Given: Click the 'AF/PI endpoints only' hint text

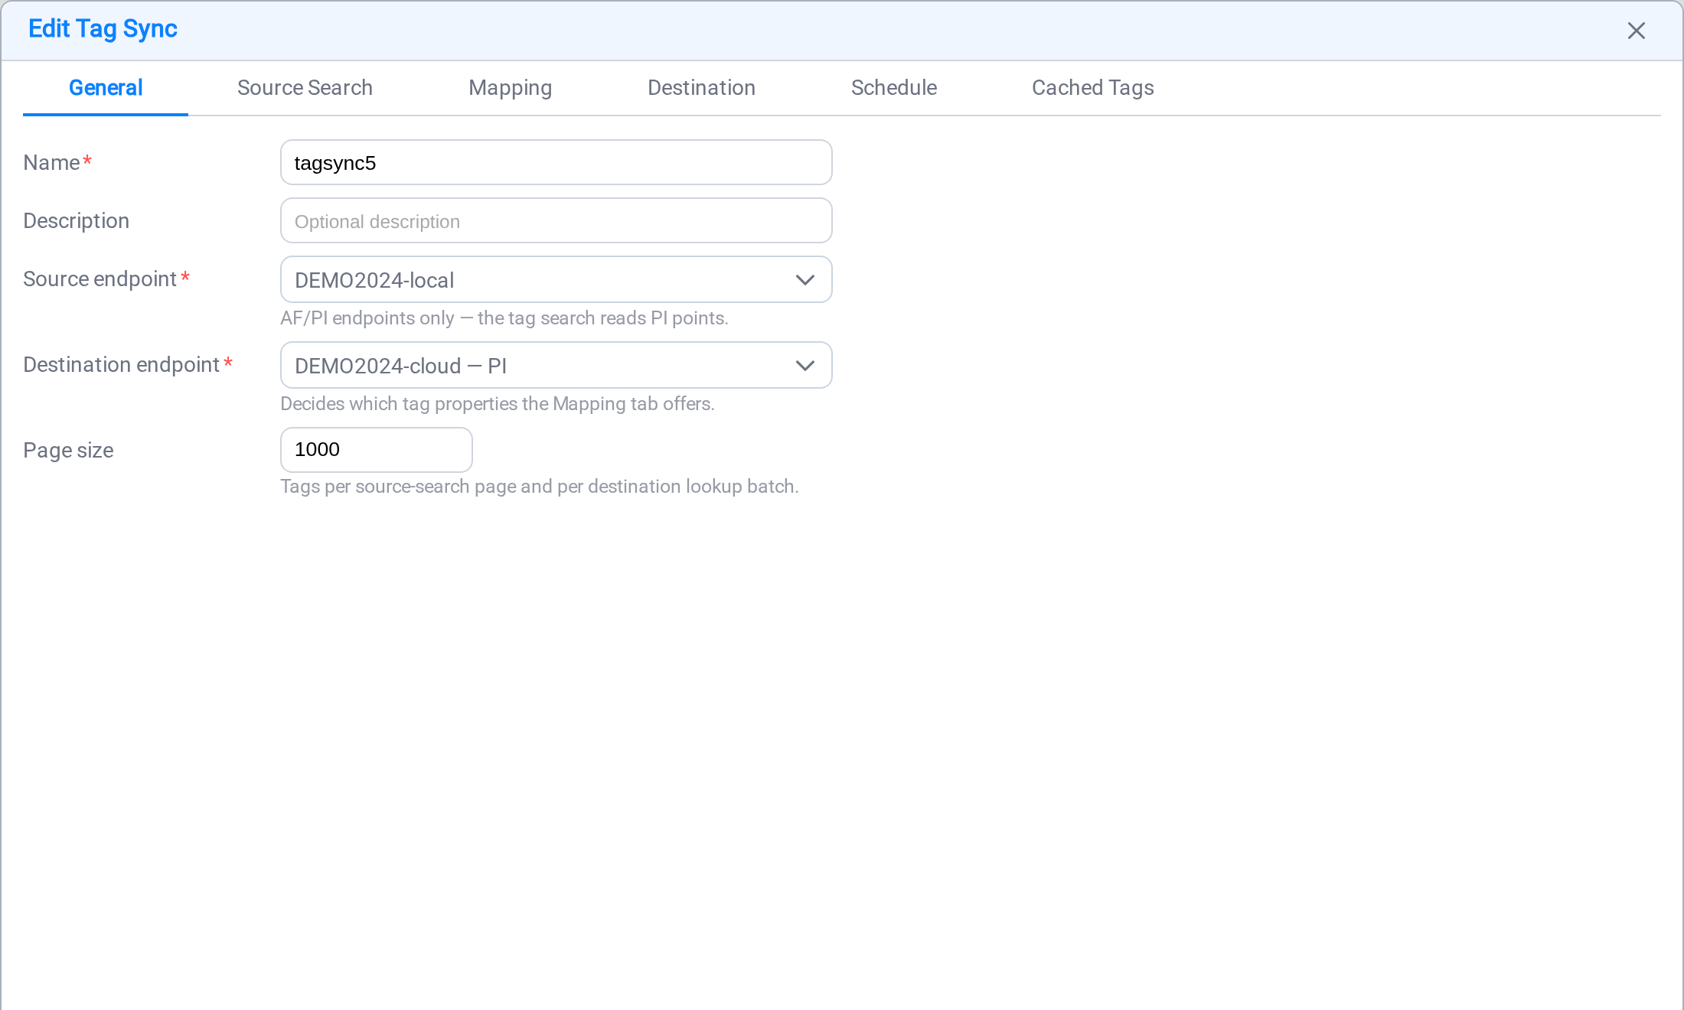Looking at the screenshot, I should [504, 318].
